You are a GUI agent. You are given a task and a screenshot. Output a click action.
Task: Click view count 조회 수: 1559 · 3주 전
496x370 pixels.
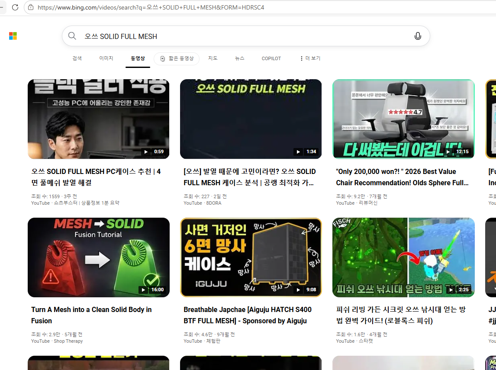(54, 196)
